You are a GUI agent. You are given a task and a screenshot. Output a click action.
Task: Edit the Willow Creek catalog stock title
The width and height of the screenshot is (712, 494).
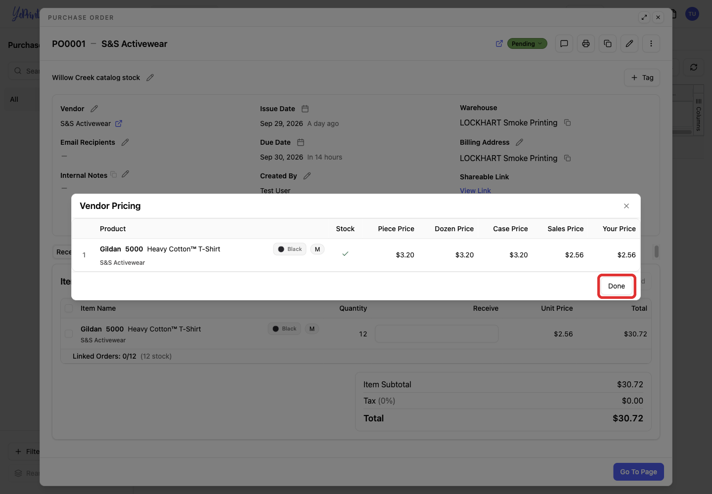[x=150, y=78]
